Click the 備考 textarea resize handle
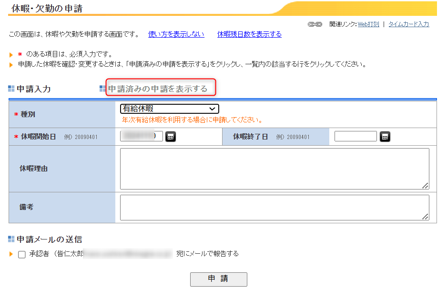Image resolution: width=447 pixels, height=299 pixels. 426,217
